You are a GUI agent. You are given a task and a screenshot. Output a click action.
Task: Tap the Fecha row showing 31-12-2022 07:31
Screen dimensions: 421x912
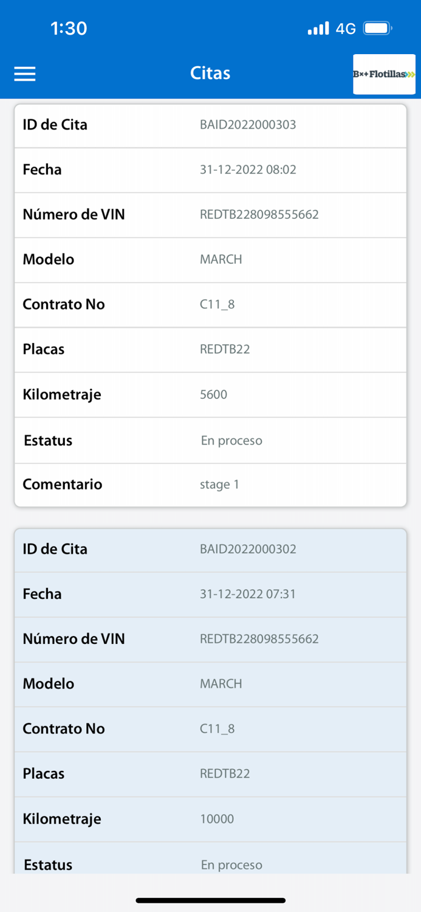point(248,594)
